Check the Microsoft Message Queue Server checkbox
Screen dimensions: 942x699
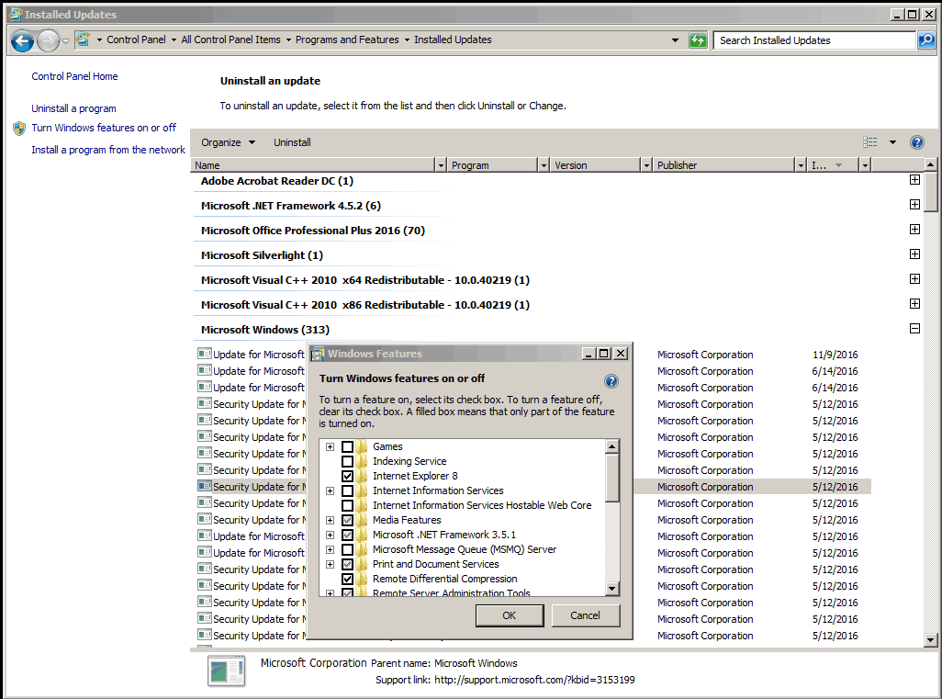(x=347, y=549)
